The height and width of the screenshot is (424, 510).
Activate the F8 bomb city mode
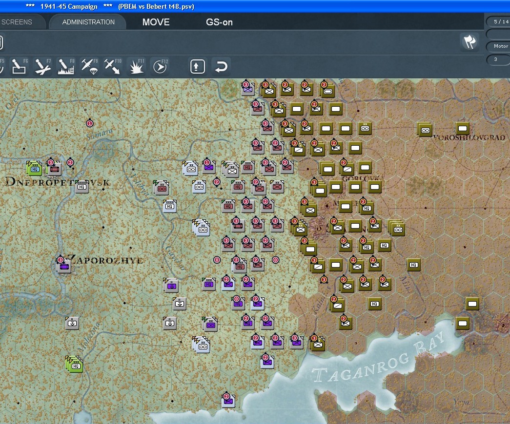(66, 66)
